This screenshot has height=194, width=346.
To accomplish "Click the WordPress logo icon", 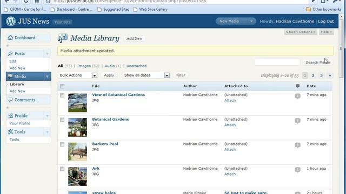I will [x=11, y=22].
